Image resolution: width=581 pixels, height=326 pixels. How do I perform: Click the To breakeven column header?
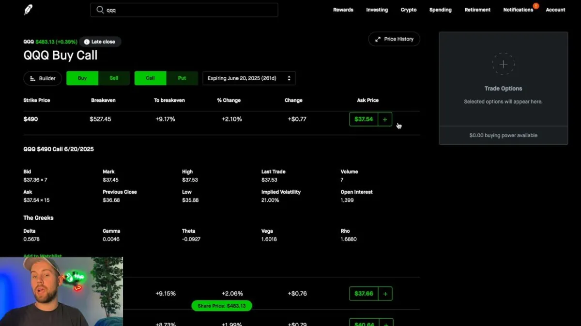click(x=169, y=100)
